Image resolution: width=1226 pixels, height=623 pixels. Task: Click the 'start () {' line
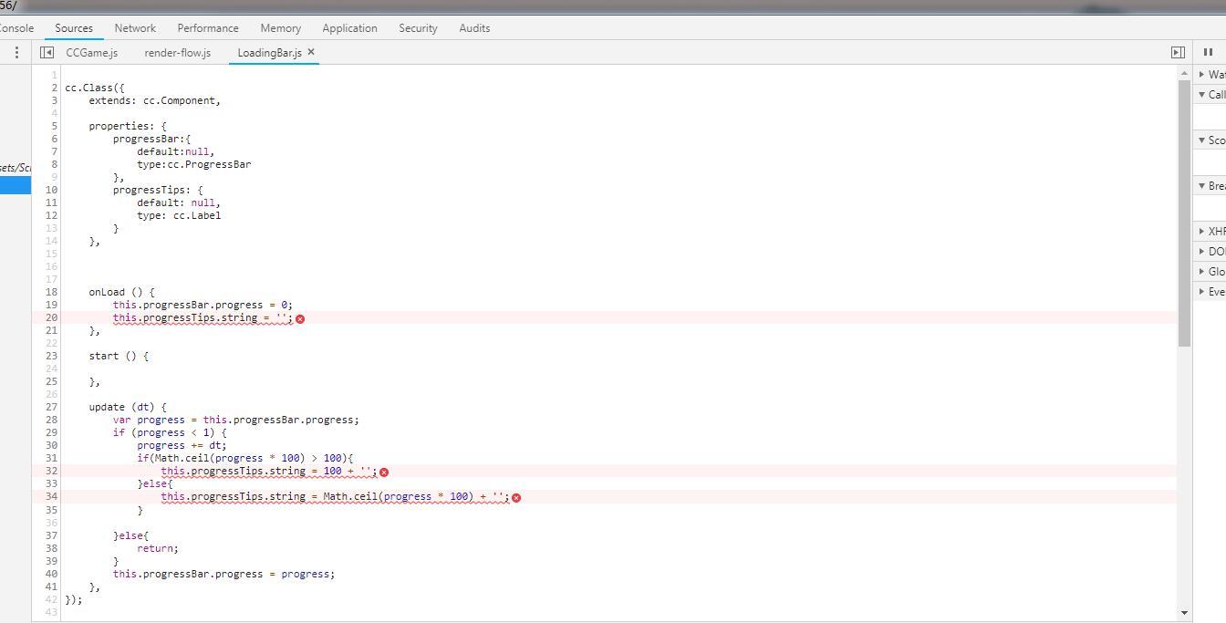pos(119,356)
